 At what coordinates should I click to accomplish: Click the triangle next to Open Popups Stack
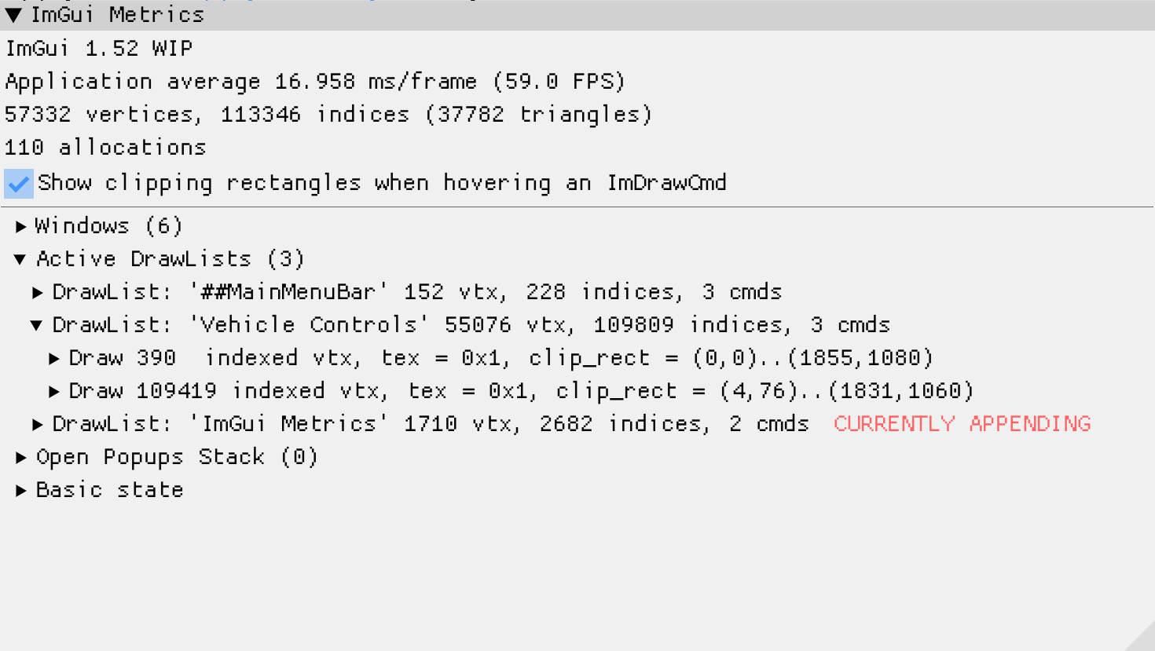(x=20, y=456)
